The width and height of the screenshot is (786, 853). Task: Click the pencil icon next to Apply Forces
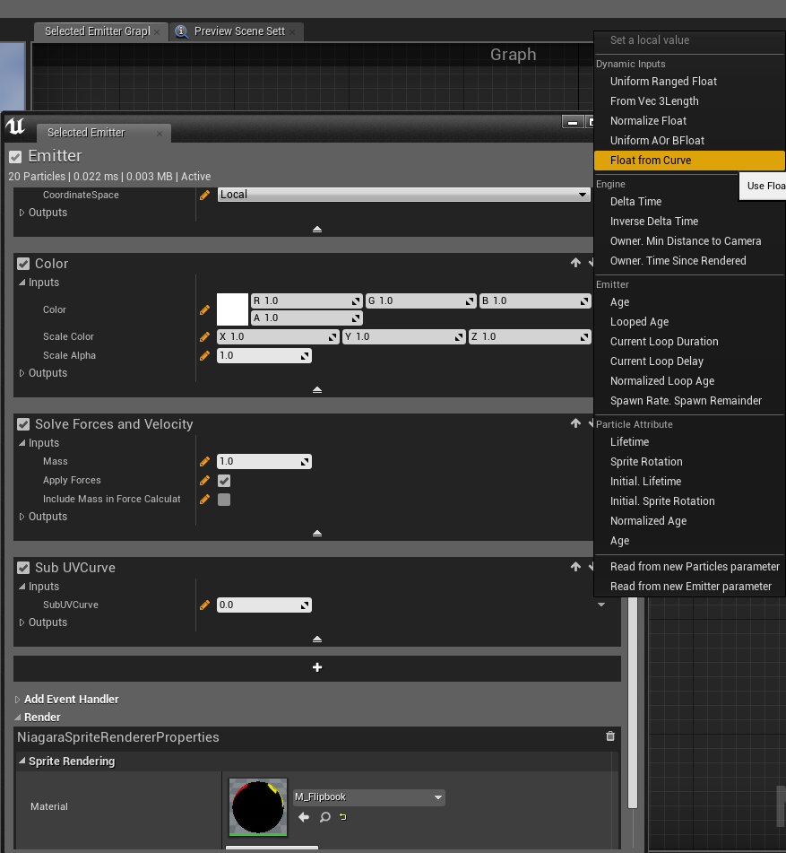click(x=204, y=481)
